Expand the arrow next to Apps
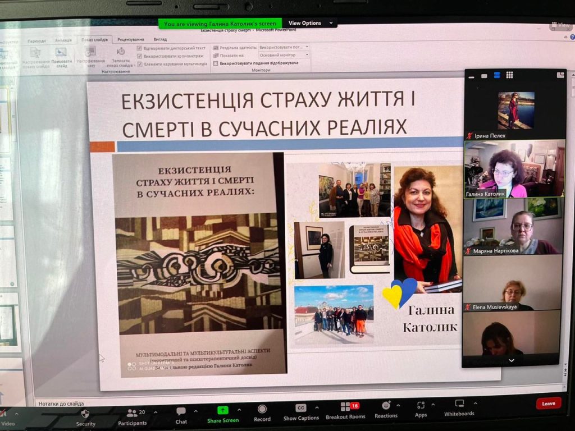Image resolution: width=575 pixels, height=431 pixels. coord(433,405)
